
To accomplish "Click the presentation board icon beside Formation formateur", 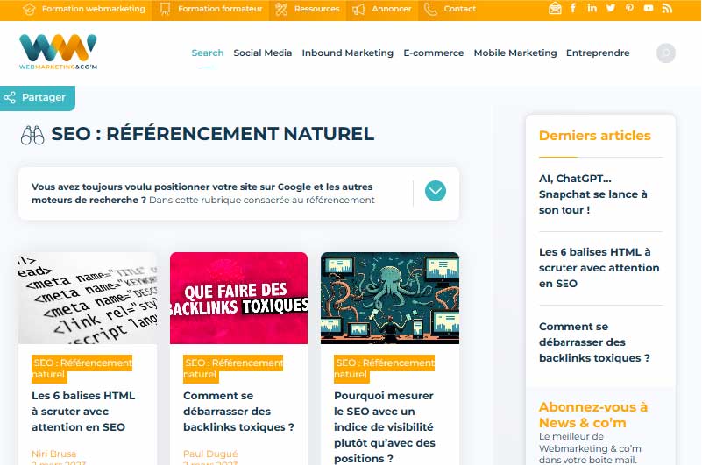I will click(166, 9).
